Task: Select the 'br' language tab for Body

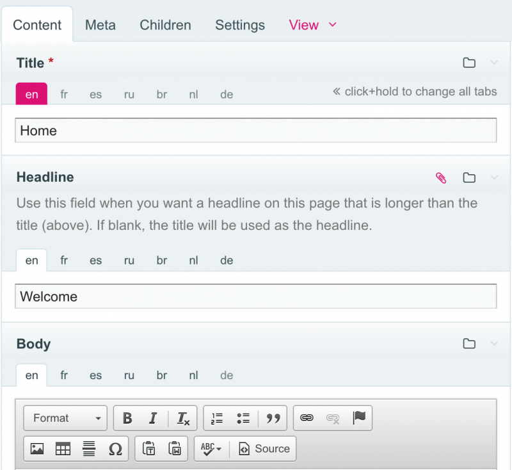Action: tap(162, 375)
